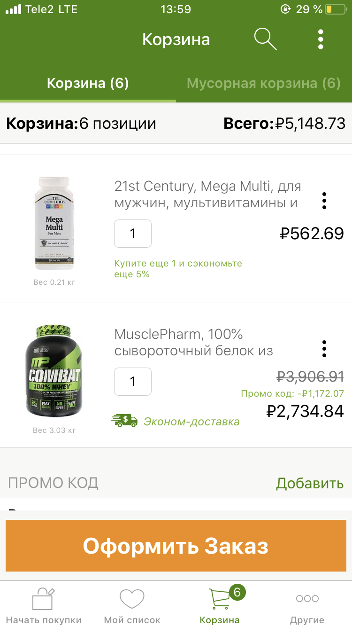Tap the search magnifier icon
Screen dimensions: 352x627
point(265,39)
